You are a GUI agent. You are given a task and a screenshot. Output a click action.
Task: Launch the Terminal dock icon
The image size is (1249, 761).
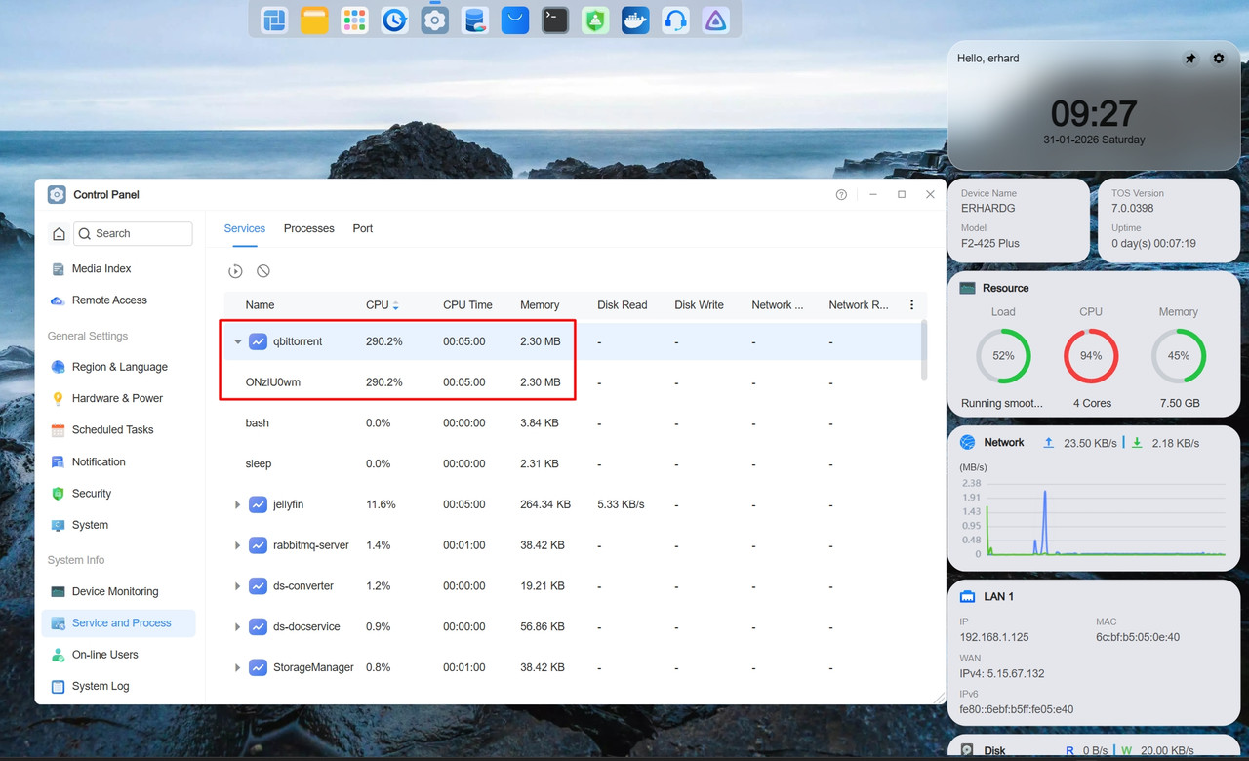point(555,20)
